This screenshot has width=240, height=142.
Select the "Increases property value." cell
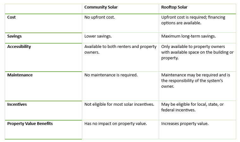pos(185,123)
